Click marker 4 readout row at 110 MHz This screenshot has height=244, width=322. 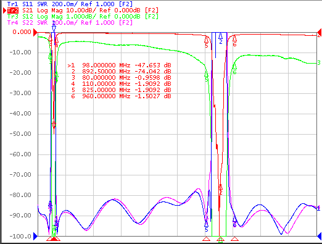pyautogui.click(x=120, y=84)
